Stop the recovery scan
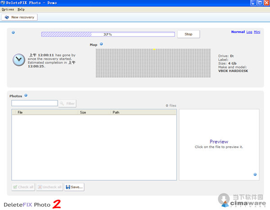Screen dimensions: 270x210 click(189, 34)
